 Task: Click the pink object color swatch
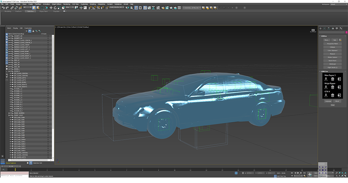[x=346, y=32]
